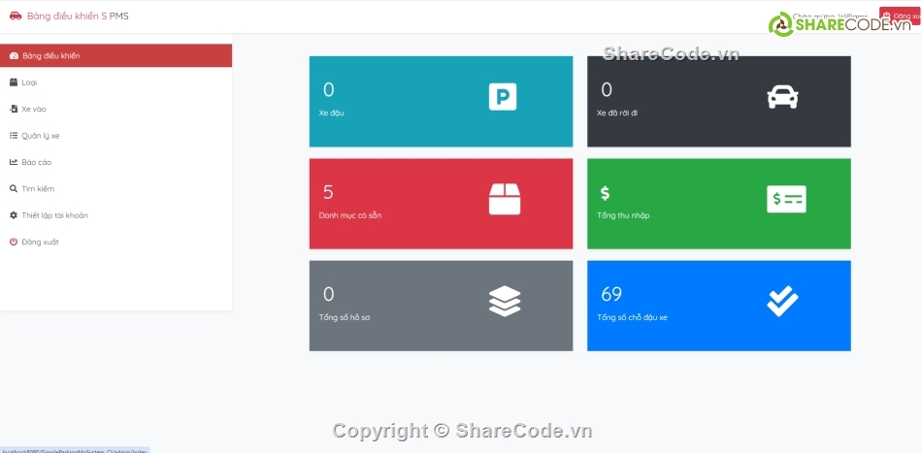922x453 pixels.
Task: Open the Tổng số chỗ đậu xe blue card
Action: tap(719, 307)
